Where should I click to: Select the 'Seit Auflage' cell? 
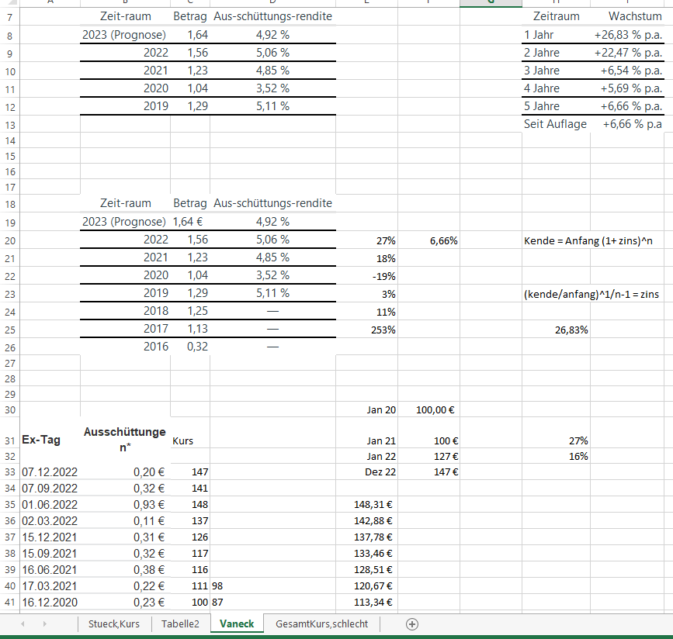pos(556,124)
